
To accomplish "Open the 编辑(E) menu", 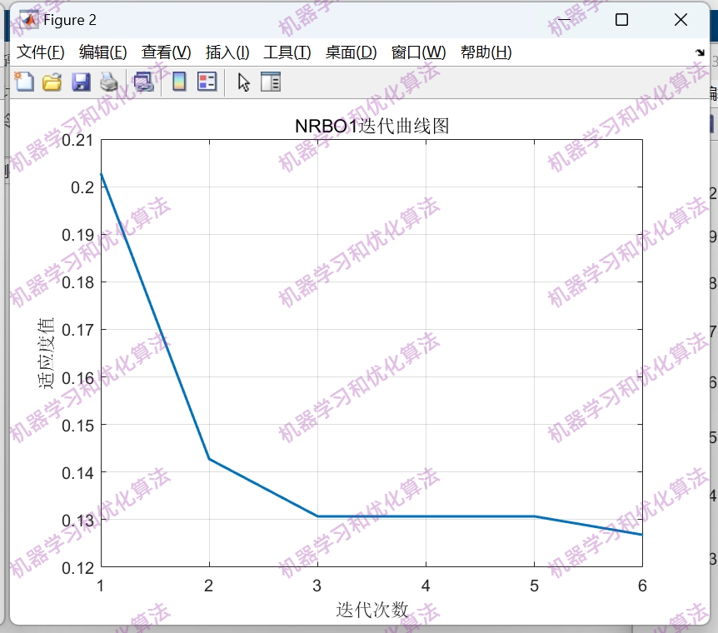I will [103, 52].
